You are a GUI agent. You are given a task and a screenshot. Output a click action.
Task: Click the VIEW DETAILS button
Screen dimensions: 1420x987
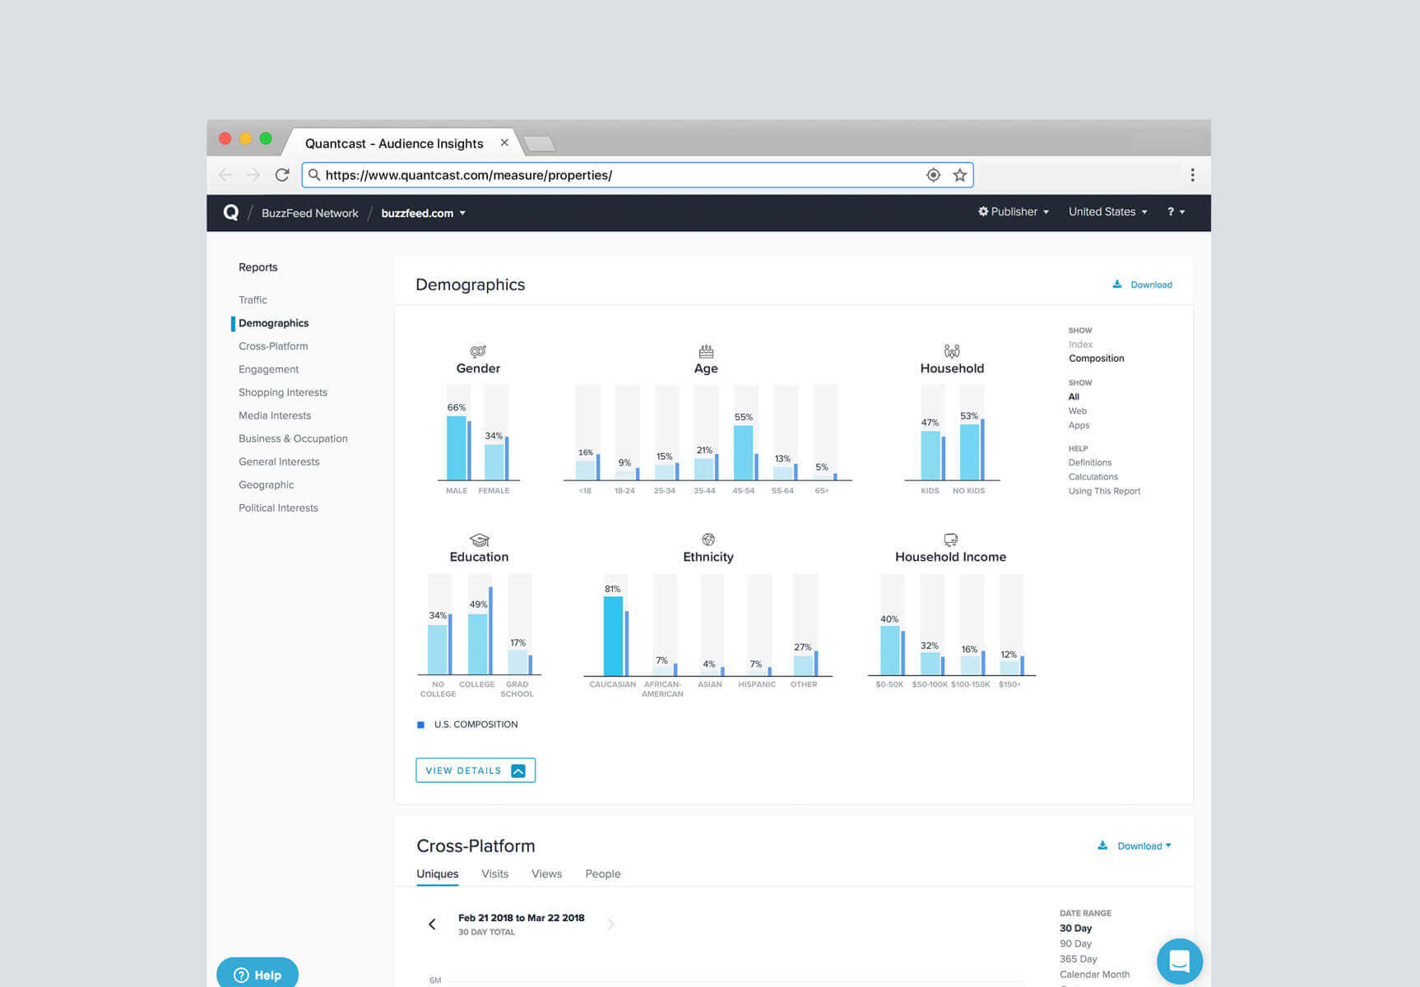tap(476, 771)
